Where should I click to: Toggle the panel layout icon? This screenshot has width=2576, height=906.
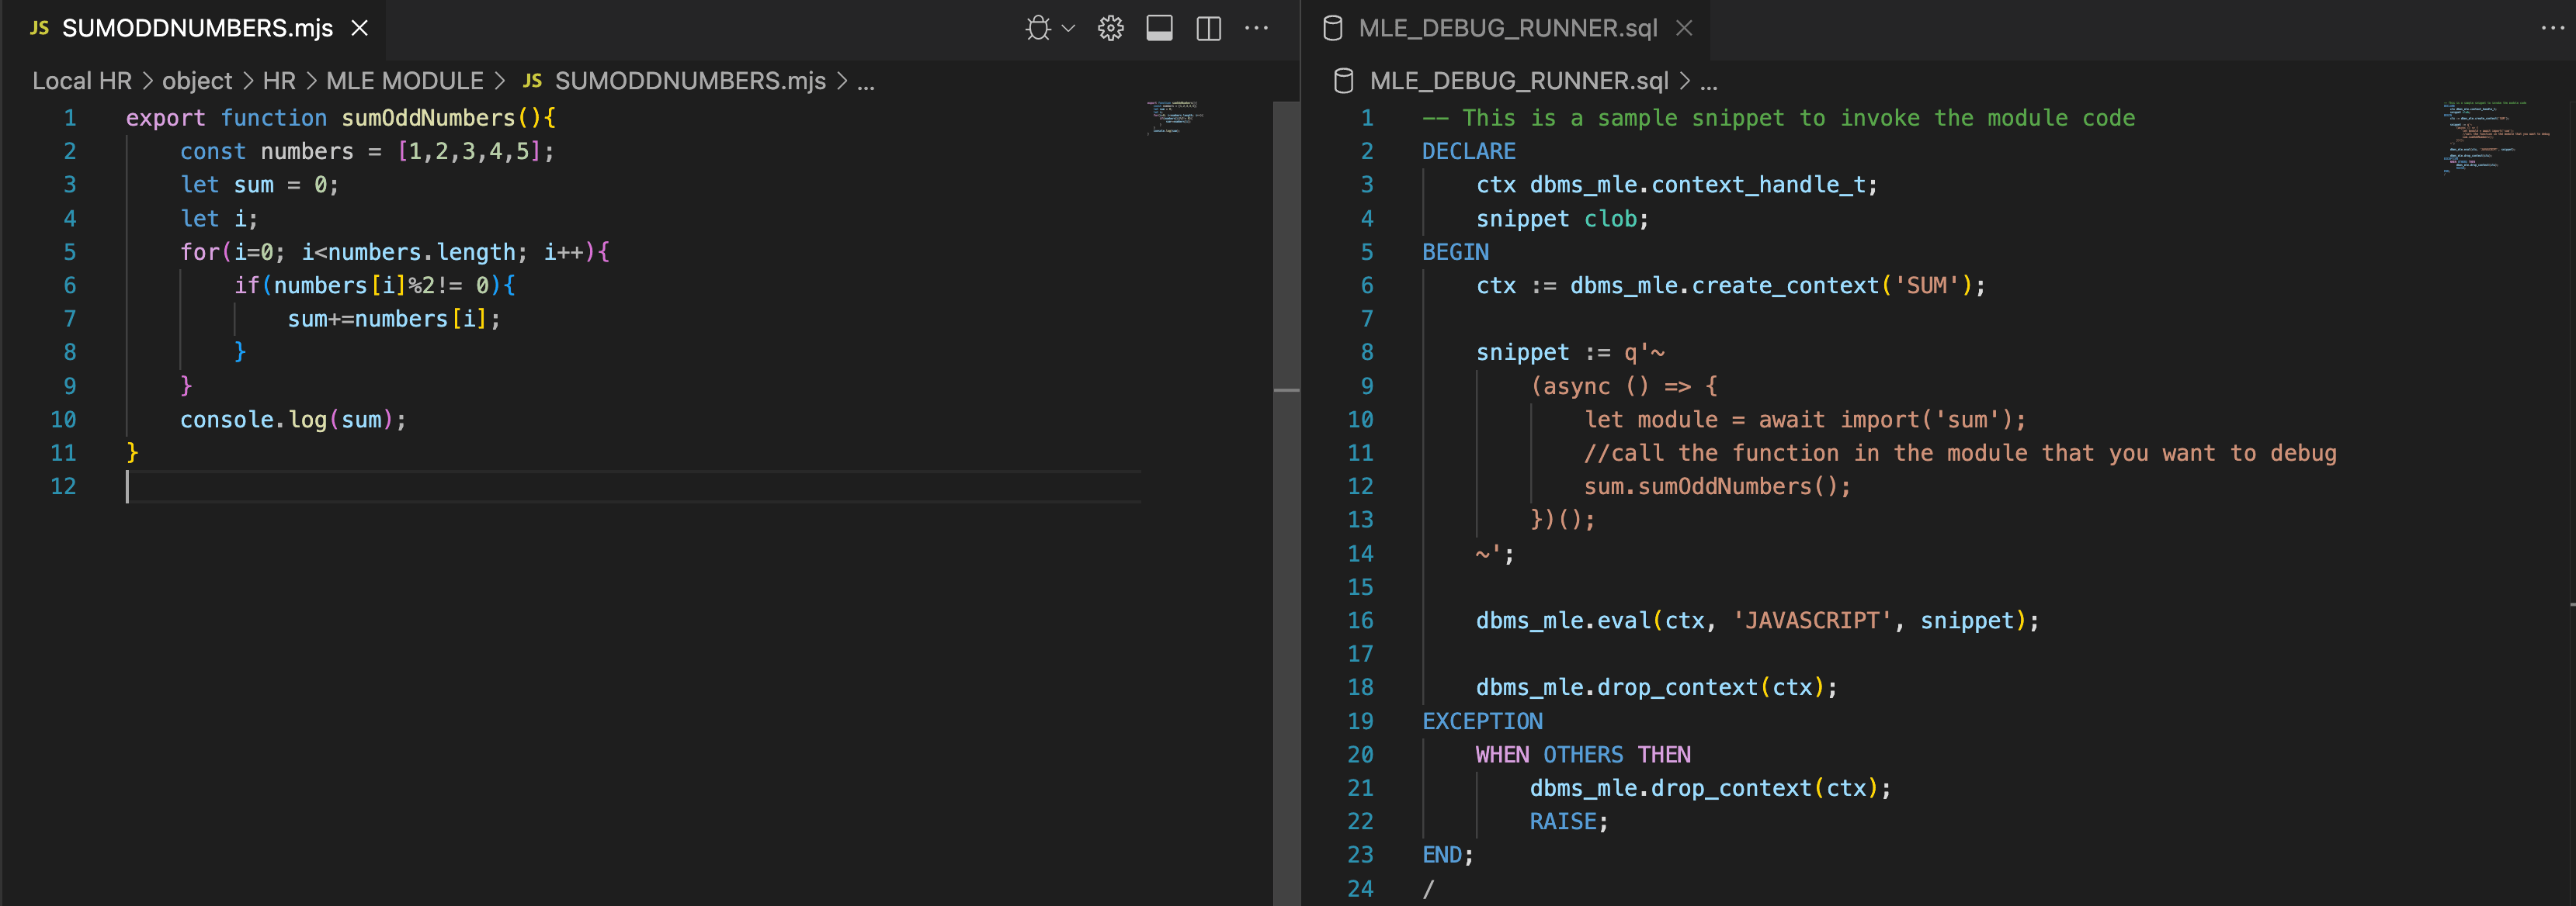point(1160,28)
